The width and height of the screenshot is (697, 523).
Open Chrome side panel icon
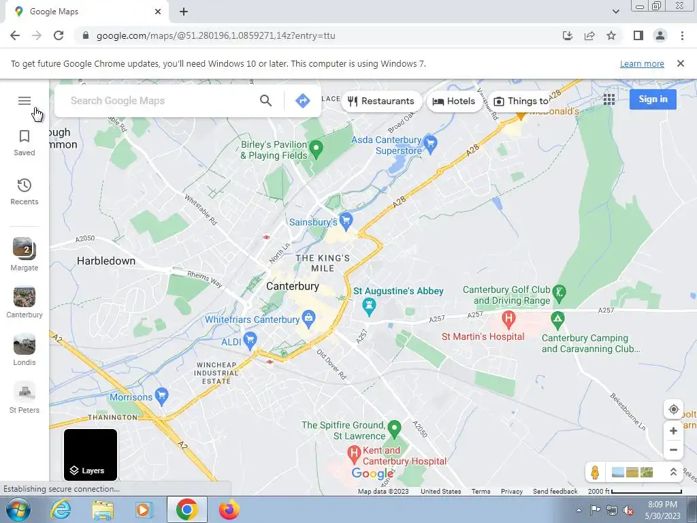click(x=638, y=35)
